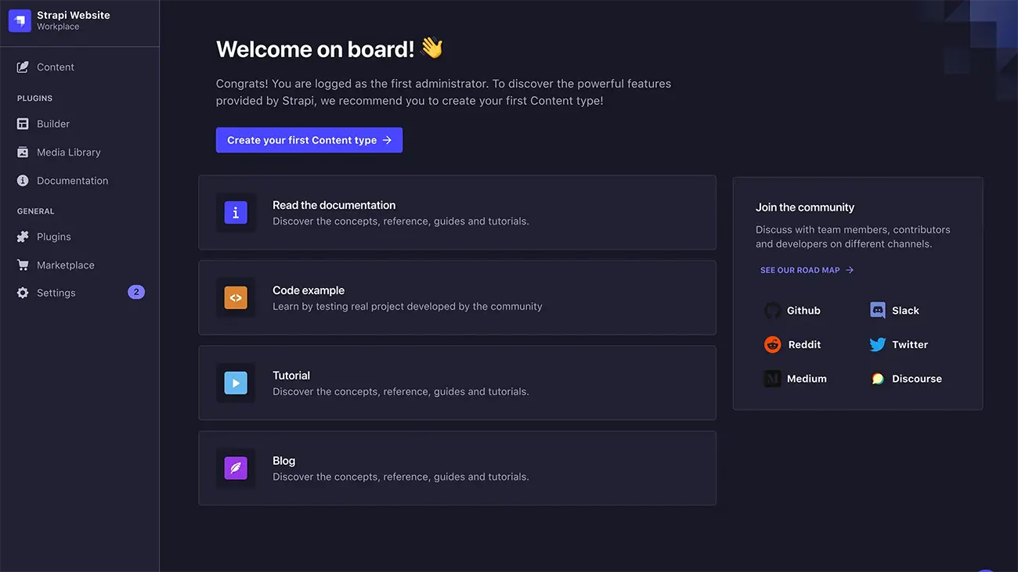This screenshot has width=1018, height=572.
Task: Visit the Discourse community link
Action: click(906, 379)
